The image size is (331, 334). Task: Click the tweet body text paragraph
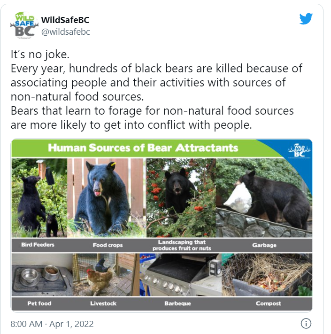tap(156, 89)
